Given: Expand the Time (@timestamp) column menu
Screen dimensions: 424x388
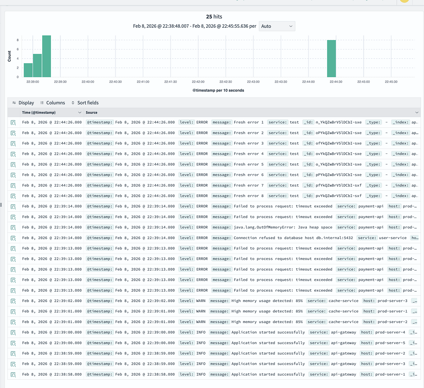Looking at the screenshot, I should (x=79, y=113).
